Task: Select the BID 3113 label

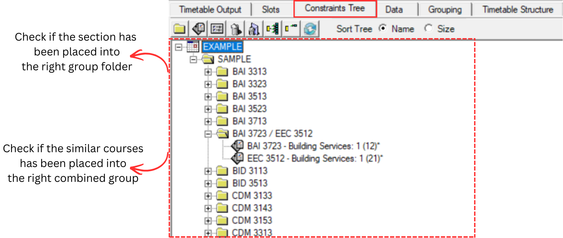Action: click(x=250, y=171)
